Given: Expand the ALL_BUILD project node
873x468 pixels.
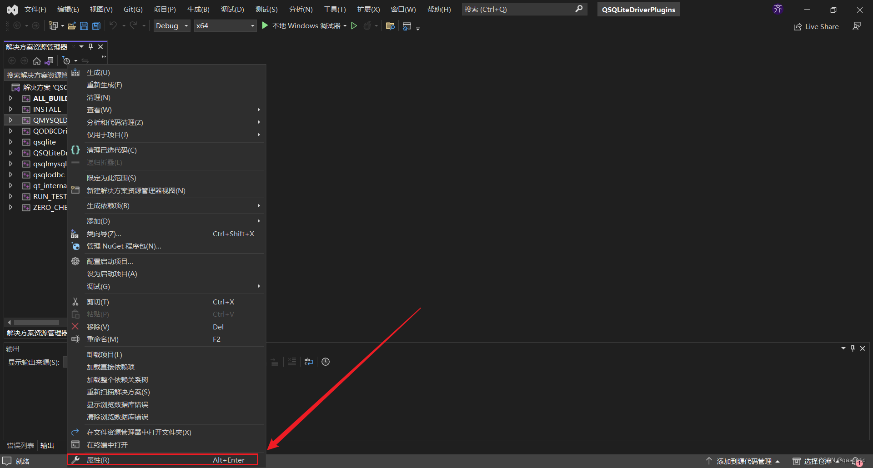Looking at the screenshot, I should (10, 98).
